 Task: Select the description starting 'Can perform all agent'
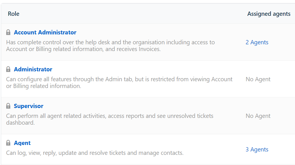coord(110,119)
